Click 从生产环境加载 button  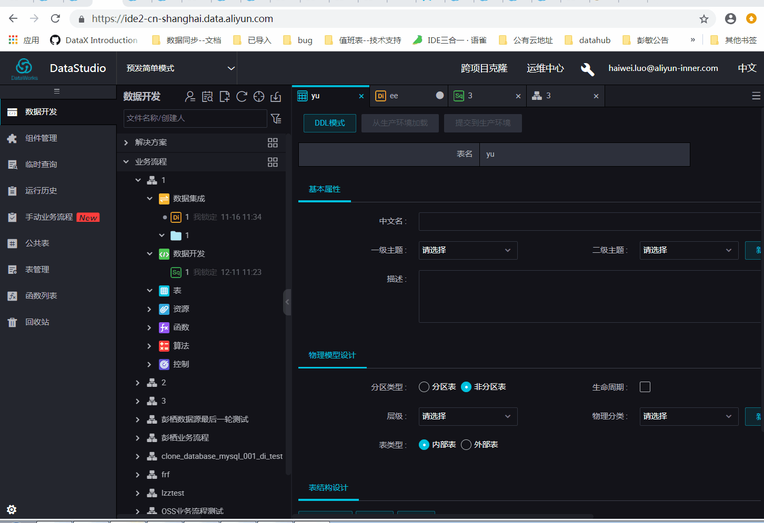tap(400, 123)
